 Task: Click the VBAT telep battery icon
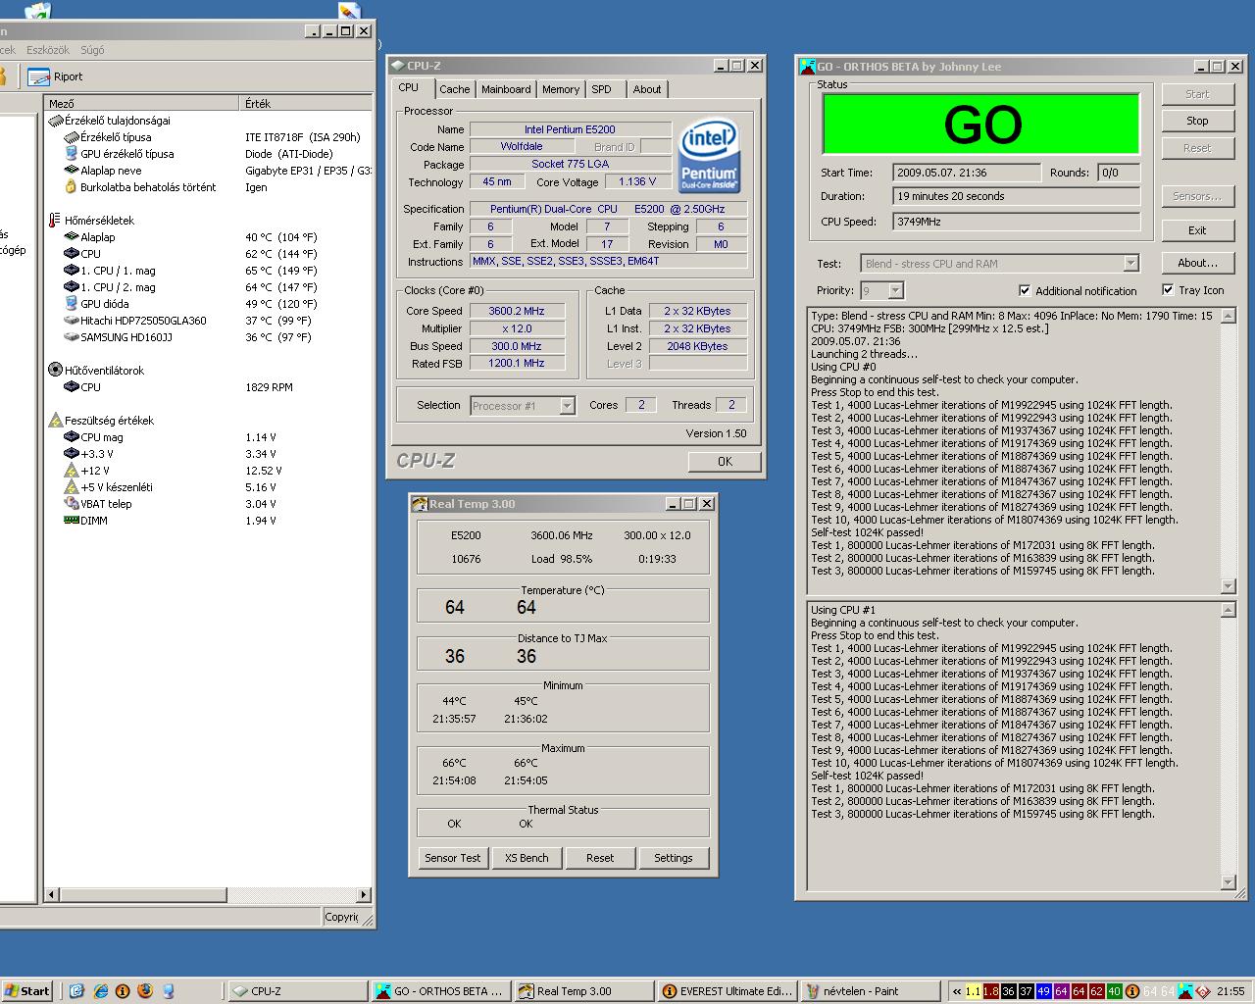[x=71, y=504]
